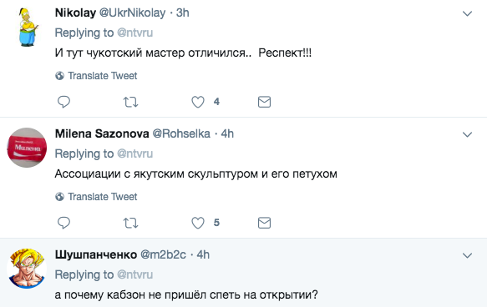Screen dimensions: 487x307
Task: Open @ntvru link in Шушпанченко's reply
Action: point(135,274)
